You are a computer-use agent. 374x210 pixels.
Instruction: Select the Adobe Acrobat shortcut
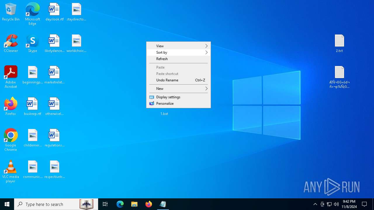tap(11, 77)
